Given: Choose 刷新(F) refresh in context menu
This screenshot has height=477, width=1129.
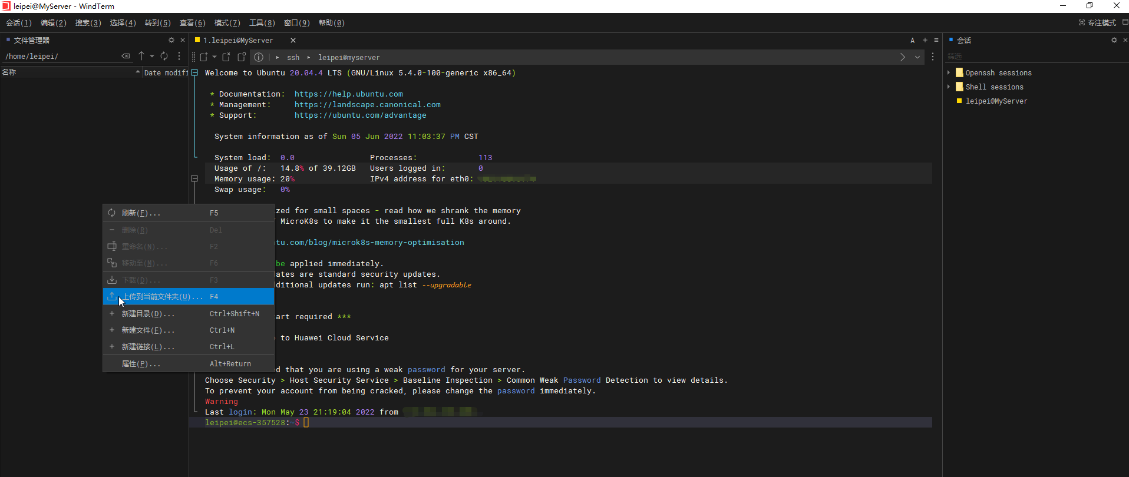Looking at the screenshot, I should point(189,213).
